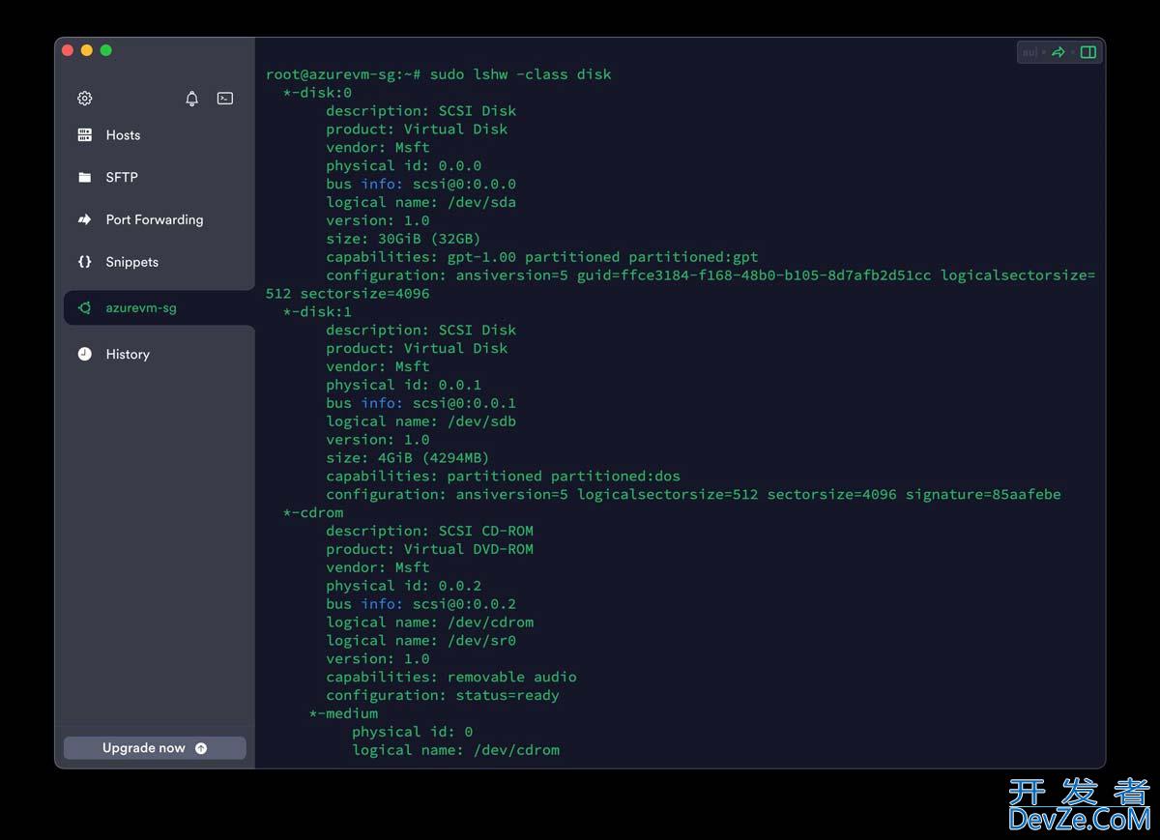Click 'capabilities: partitioned partitioned:dos' line
Screen dimensions: 1160x840
503,477
